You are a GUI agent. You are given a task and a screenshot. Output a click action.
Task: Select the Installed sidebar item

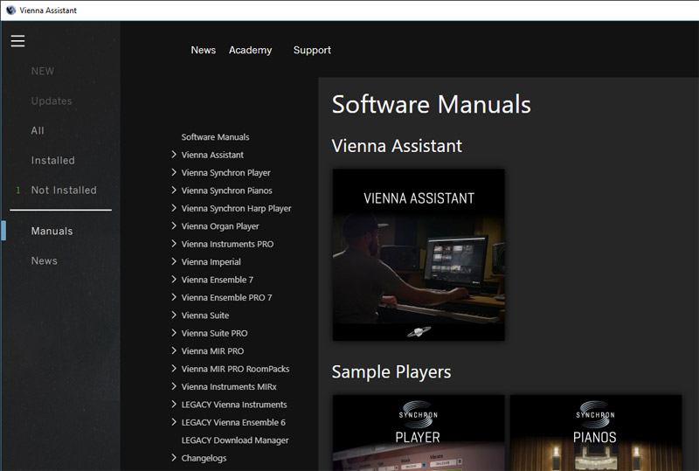(x=53, y=161)
